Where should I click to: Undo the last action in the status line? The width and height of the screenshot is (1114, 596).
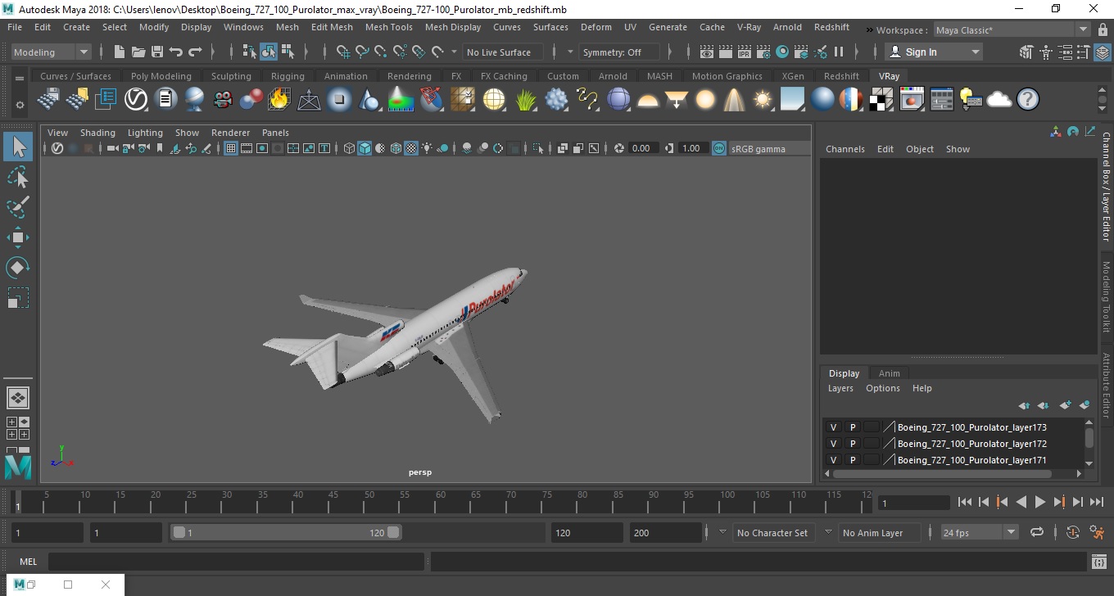coord(176,52)
